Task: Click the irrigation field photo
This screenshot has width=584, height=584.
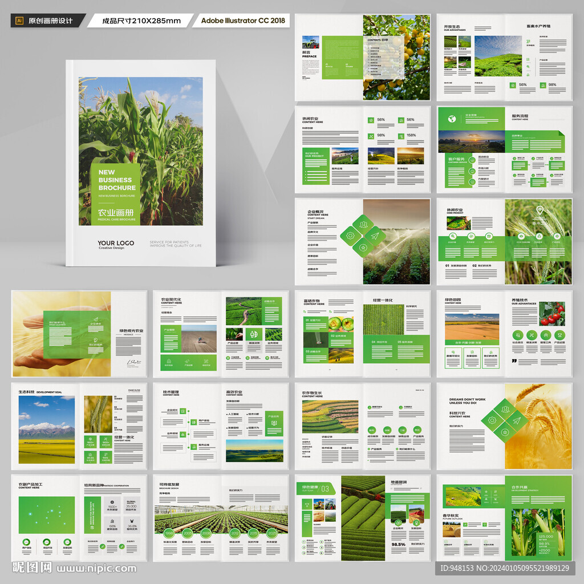Action: [x=396, y=241]
